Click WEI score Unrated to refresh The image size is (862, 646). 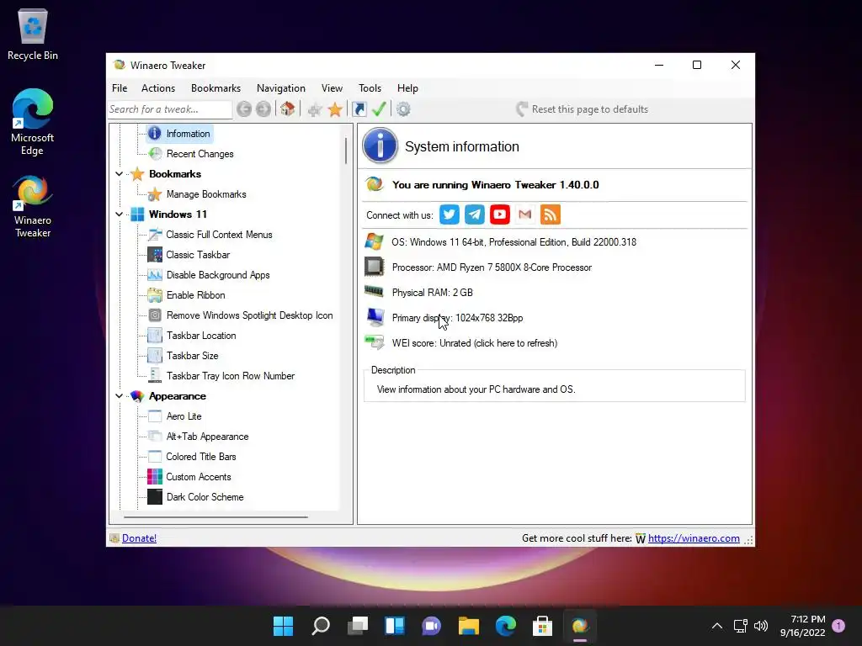tap(475, 343)
